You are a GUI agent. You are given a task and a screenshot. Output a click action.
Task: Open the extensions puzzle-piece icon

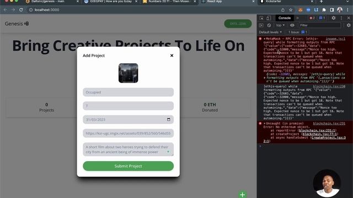pyautogui.click(x=324, y=10)
